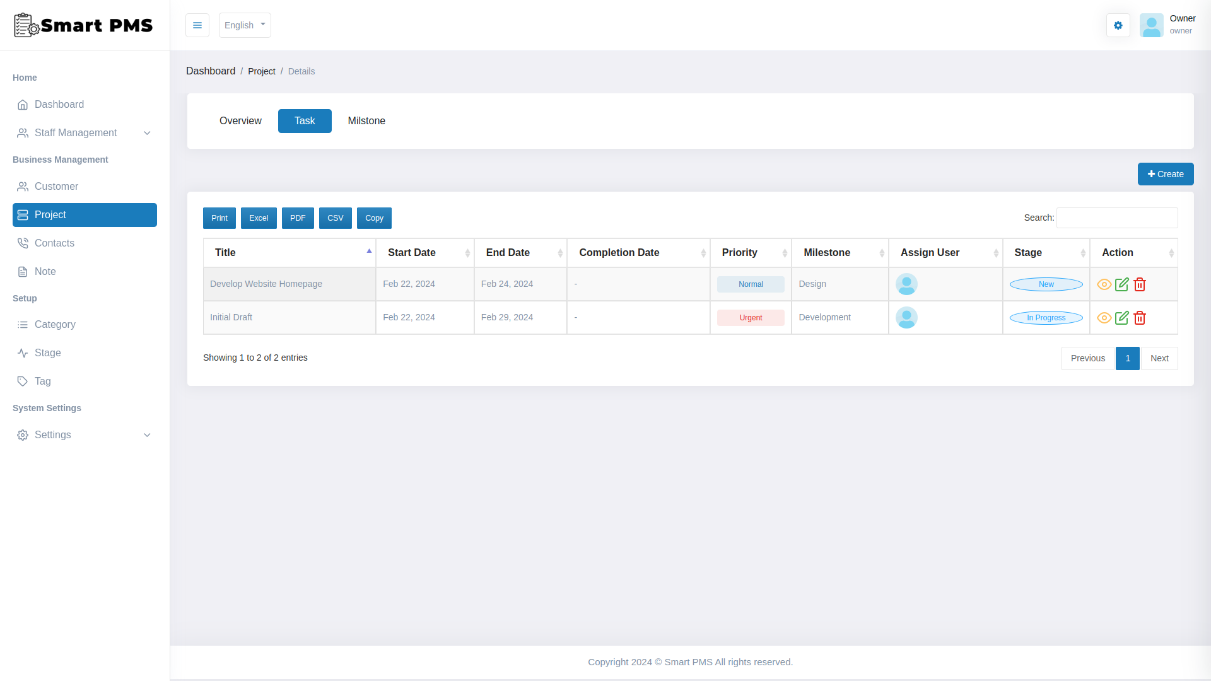
Task: Click inside the Search input field
Action: (x=1117, y=218)
